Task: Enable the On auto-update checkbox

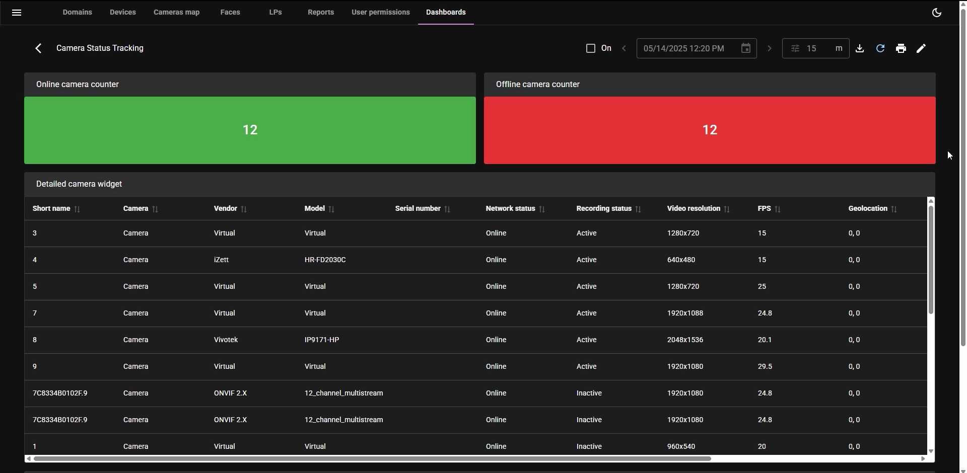Action: 591,48
